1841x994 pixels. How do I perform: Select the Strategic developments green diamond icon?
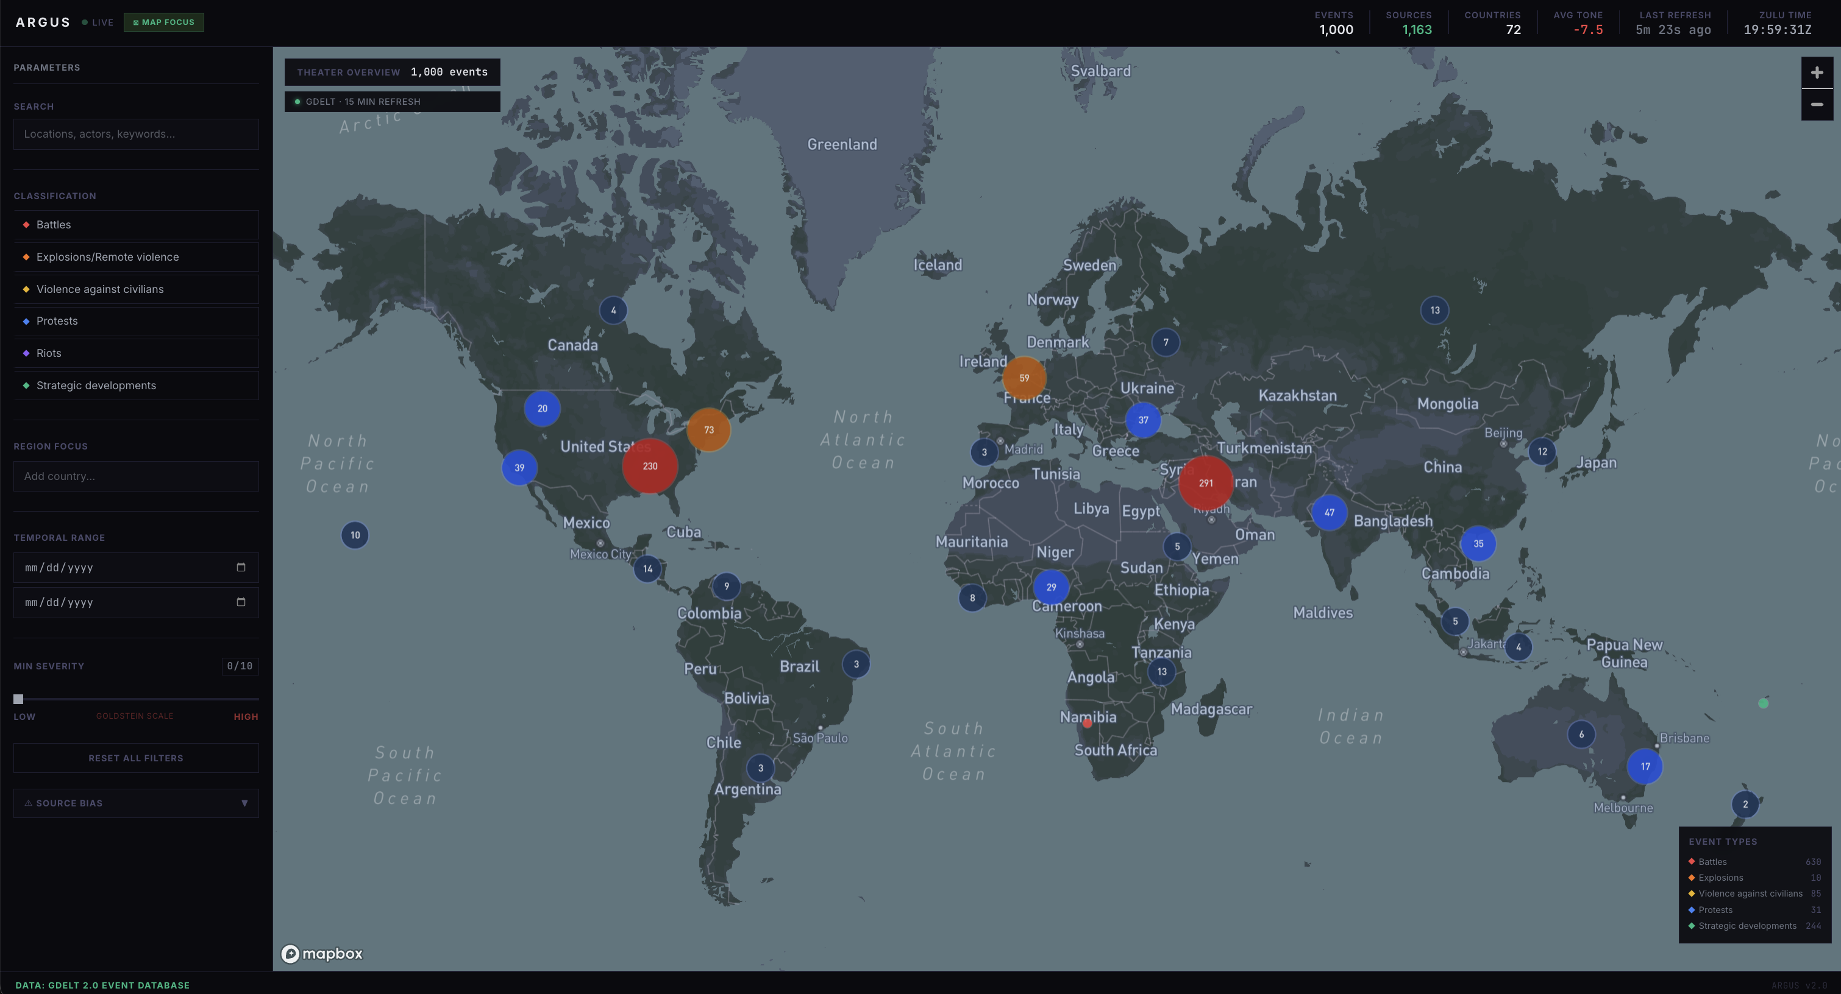(x=26, y=385)
